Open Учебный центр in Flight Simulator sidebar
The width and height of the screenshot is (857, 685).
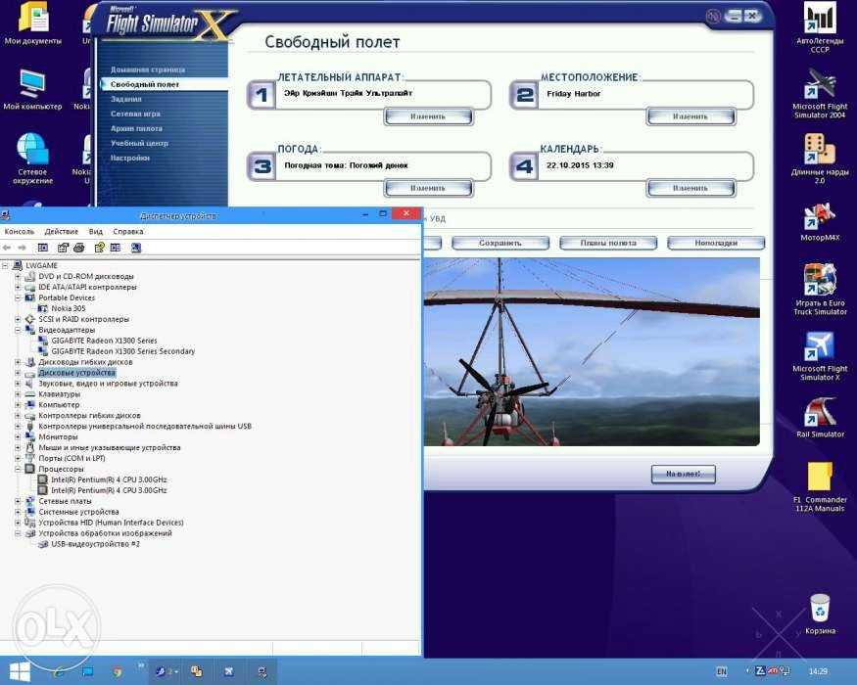[x=139, y=143]
